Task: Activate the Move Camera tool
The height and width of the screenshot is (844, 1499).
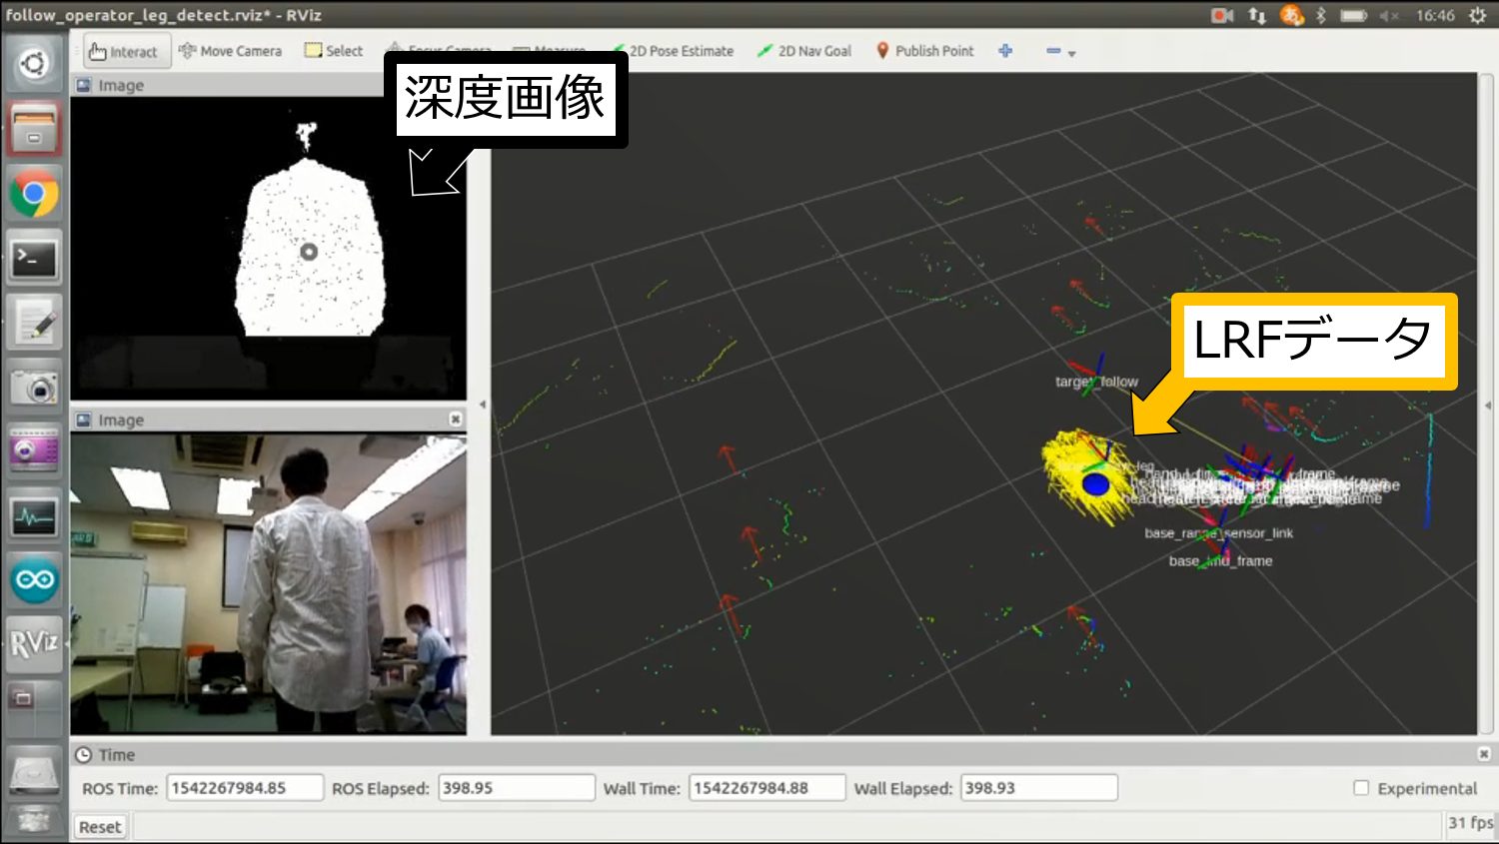Action: [230, 51]
